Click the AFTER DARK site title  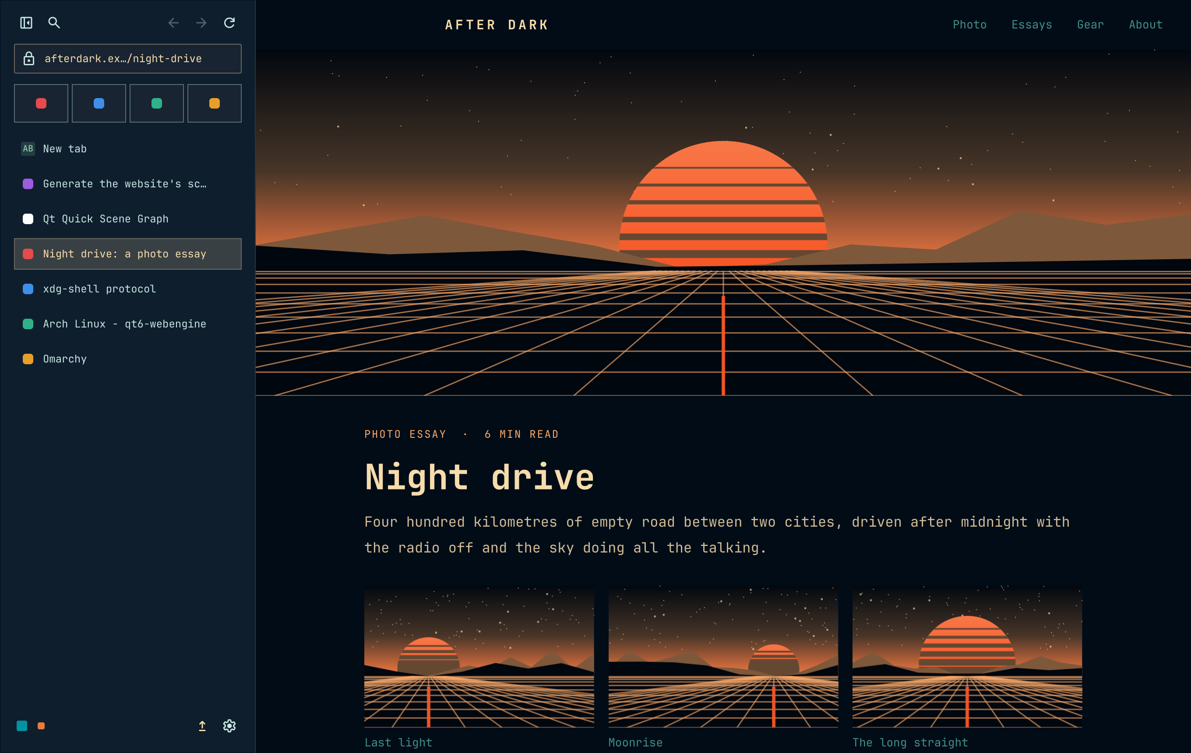click(x=497, y=25)
